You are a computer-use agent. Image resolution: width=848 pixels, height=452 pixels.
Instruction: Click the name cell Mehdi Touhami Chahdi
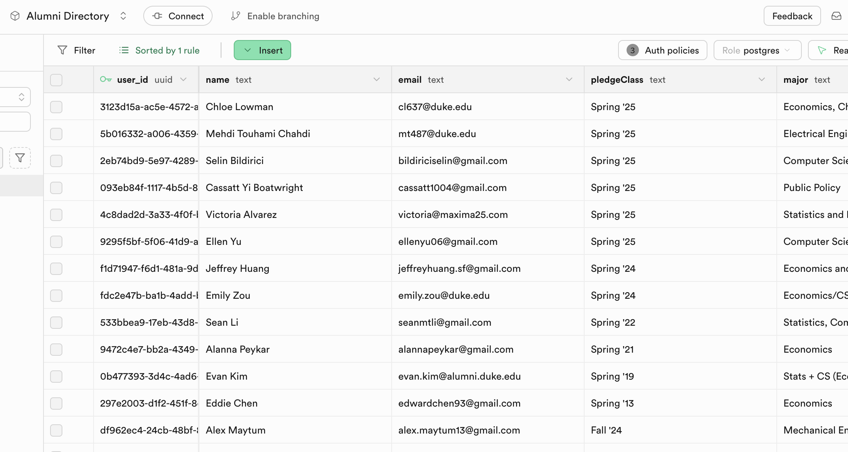(295, 134)
